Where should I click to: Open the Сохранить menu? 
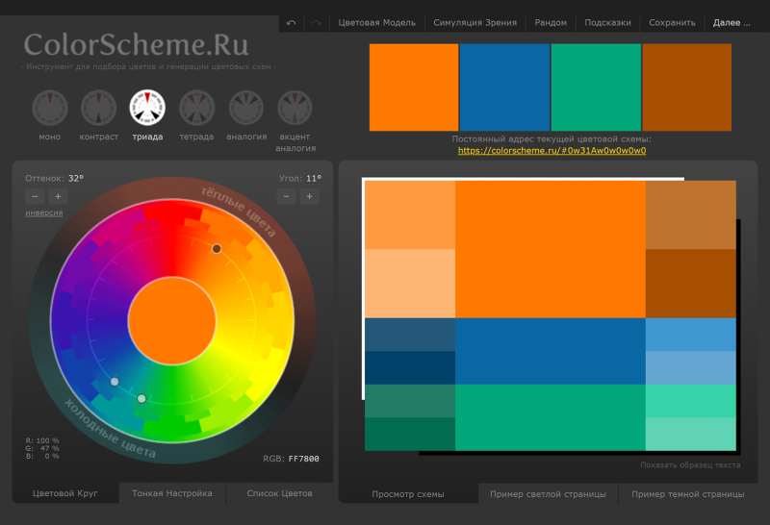(x=672, y=22)
